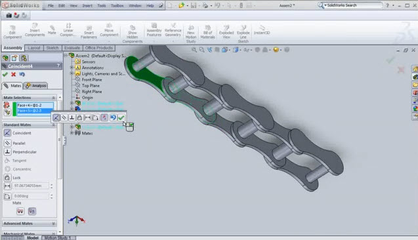Set mate alignment to Aligned
This screenshot has width=418, height=240.
pyautogui.click(x=20, y=212)
